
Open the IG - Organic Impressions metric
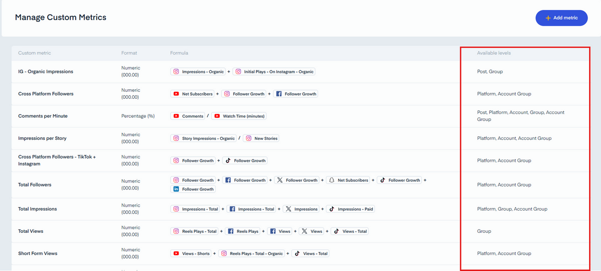click(46, 72)
